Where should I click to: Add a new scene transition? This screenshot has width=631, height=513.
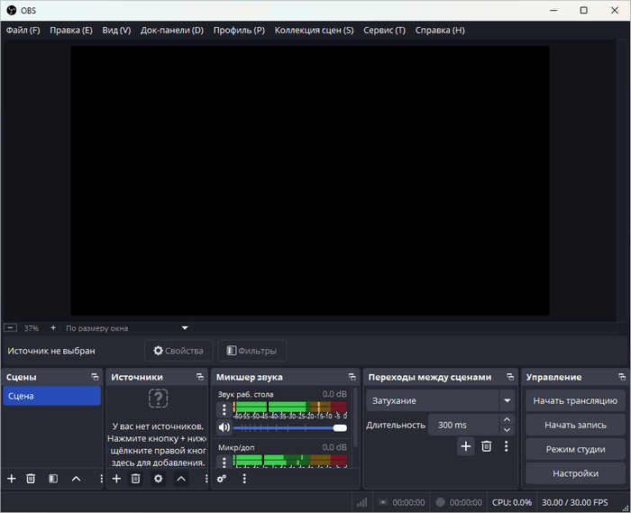tap(466, 445)
